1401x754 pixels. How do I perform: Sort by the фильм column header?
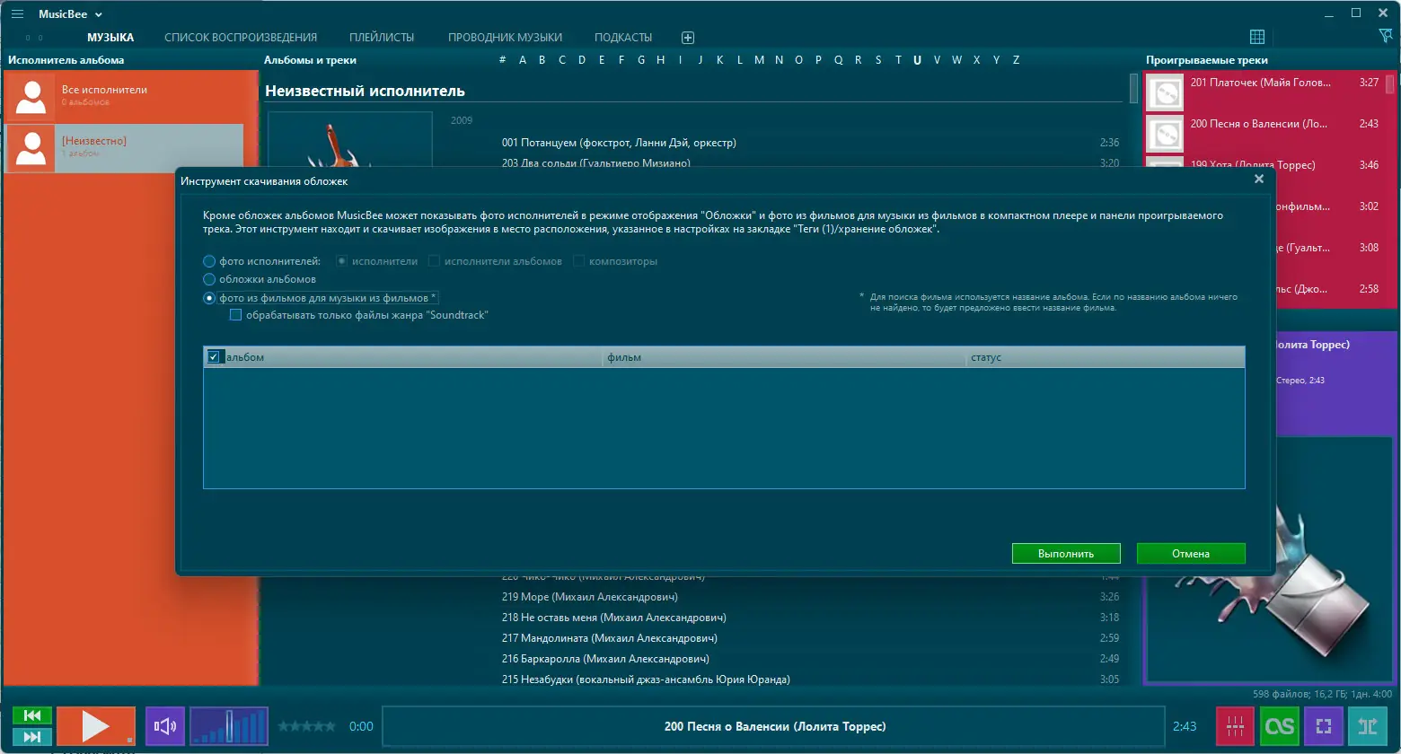(783, 357)
